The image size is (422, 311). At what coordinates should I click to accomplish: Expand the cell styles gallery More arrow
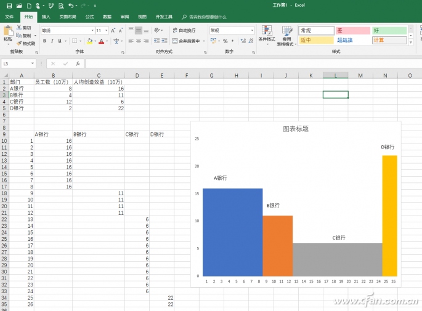pos(411,42)
